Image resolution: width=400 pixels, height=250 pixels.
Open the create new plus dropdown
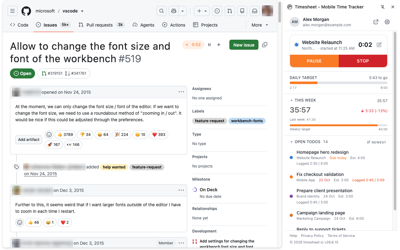pyautogui.click(x=202, y=11)
